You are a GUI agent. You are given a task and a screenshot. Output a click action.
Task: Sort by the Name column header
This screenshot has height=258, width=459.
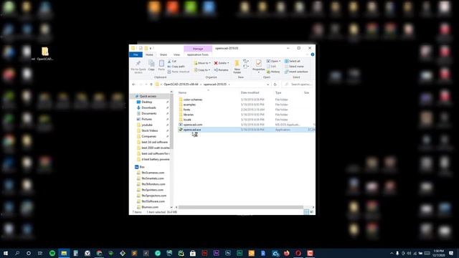coord(182,92)
